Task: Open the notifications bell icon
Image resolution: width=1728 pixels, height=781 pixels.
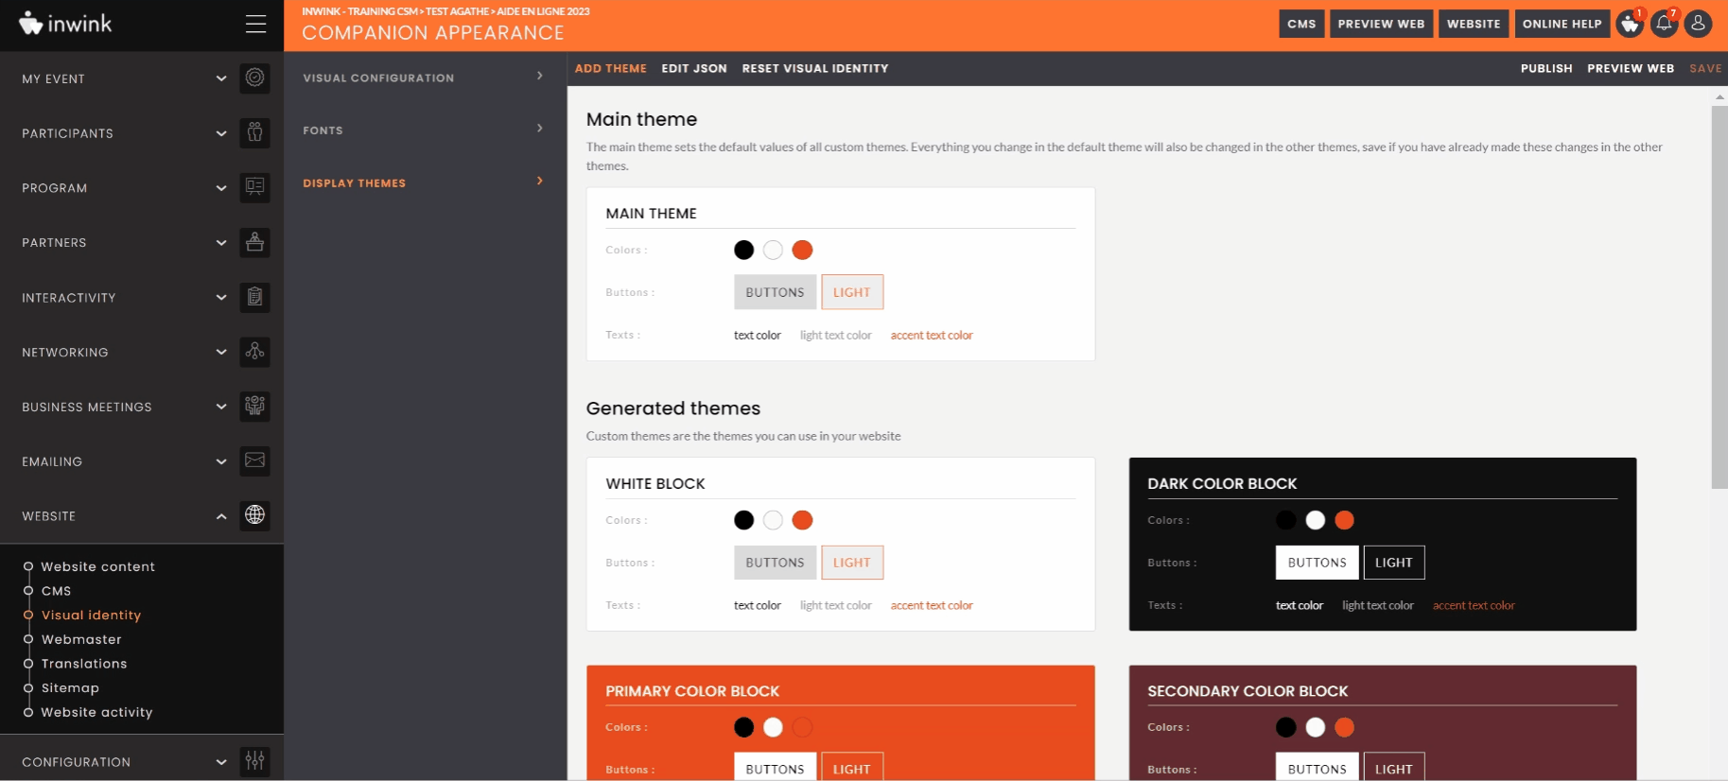Action: (1665, 24)
